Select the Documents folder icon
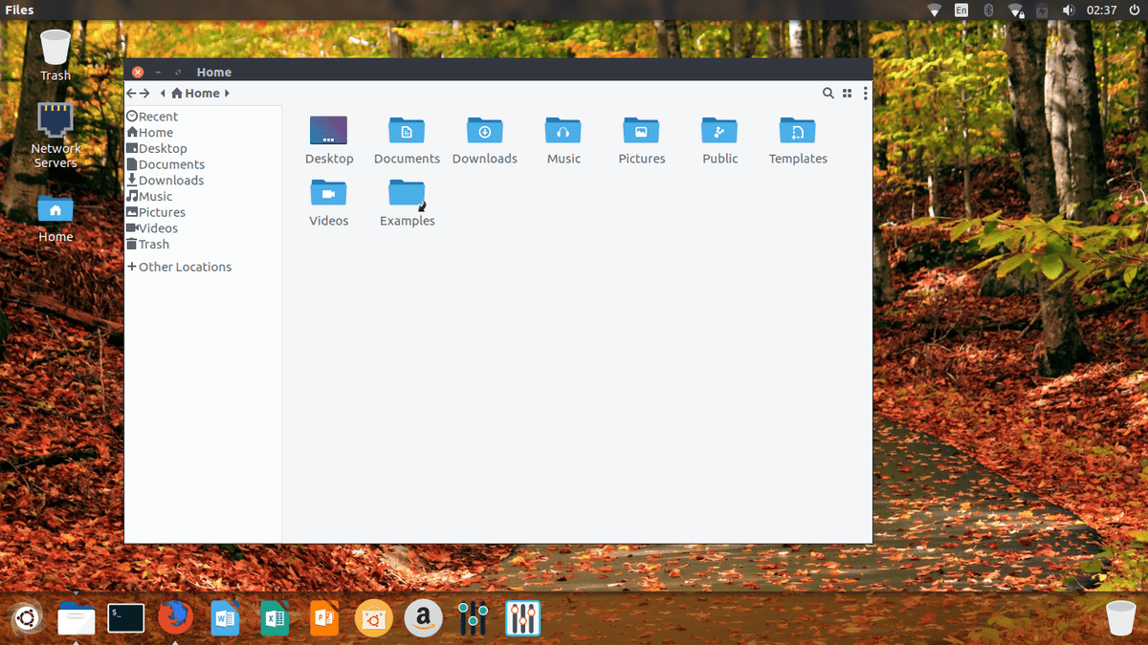The image size is (1148, 645). (407, 132)
